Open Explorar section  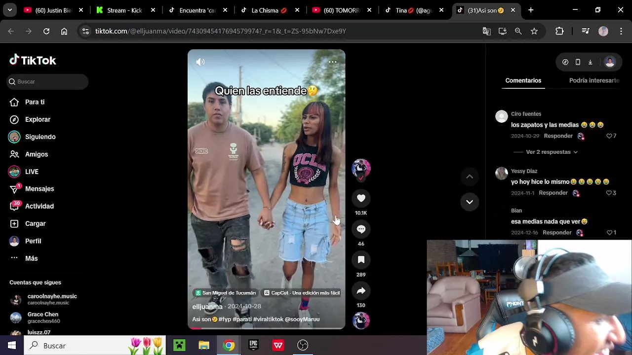(38, 119)
